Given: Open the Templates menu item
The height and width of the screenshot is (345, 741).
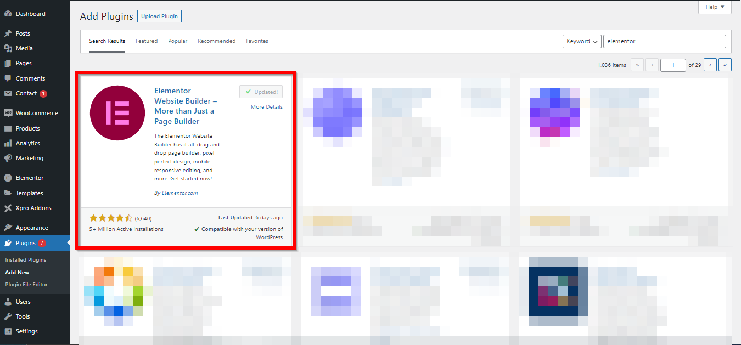Looking at the screenshot, I should (35, 193).
